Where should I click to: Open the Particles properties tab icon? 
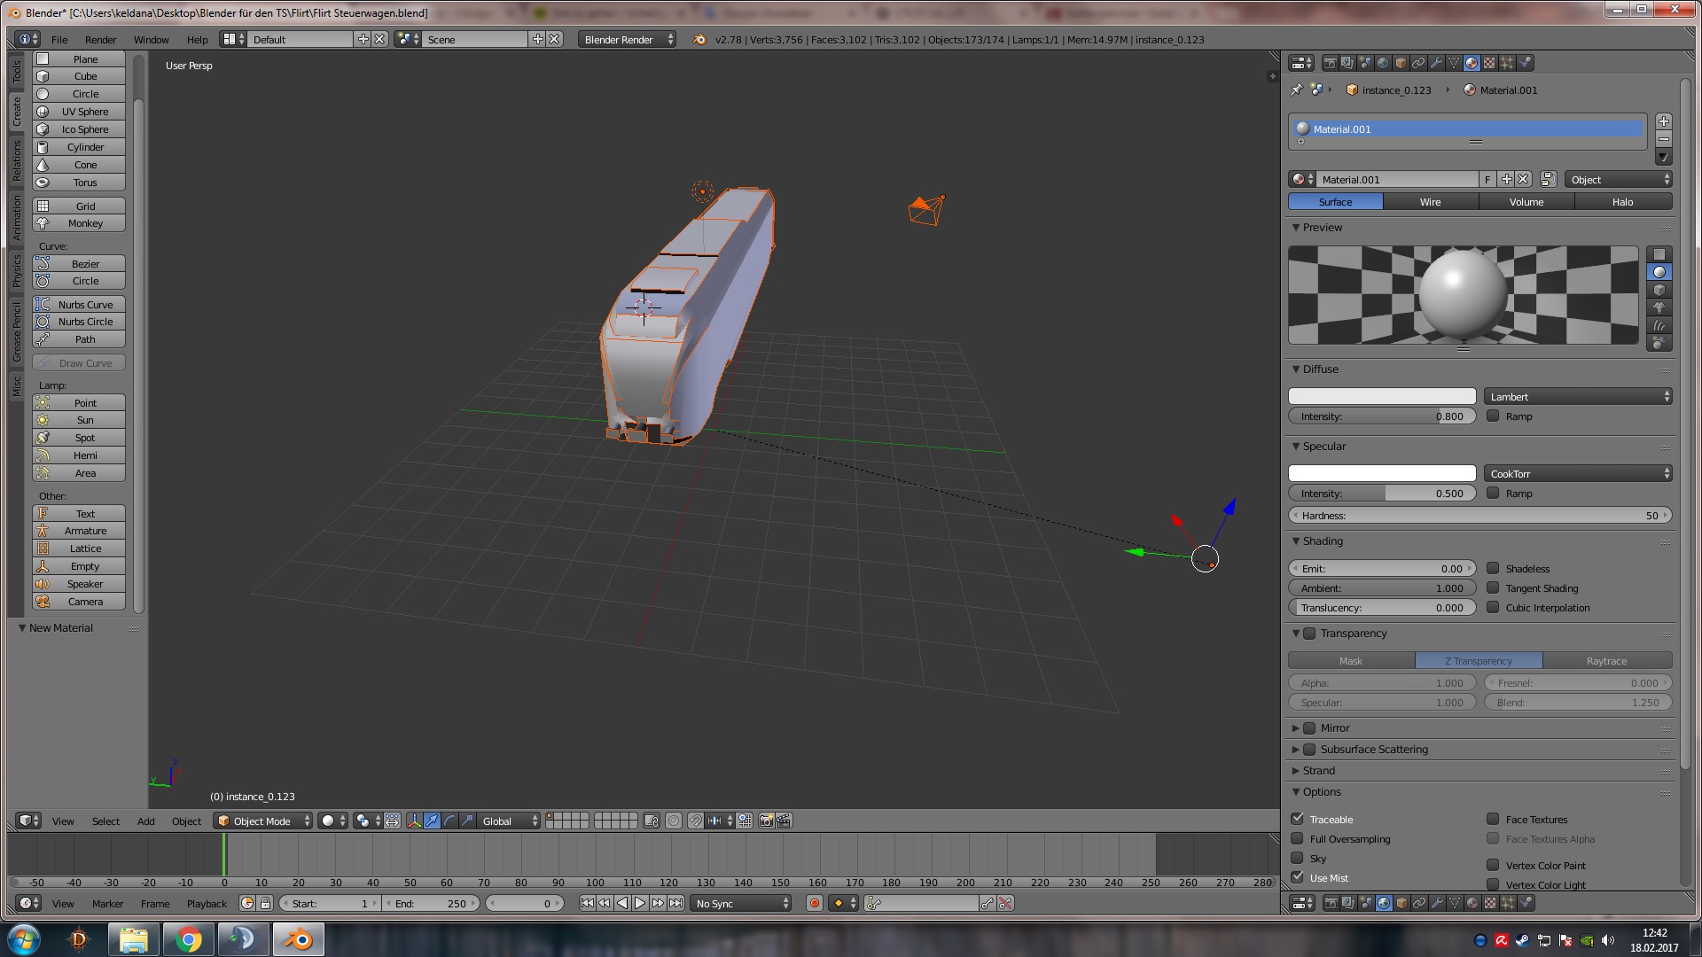click(1507, 63)
